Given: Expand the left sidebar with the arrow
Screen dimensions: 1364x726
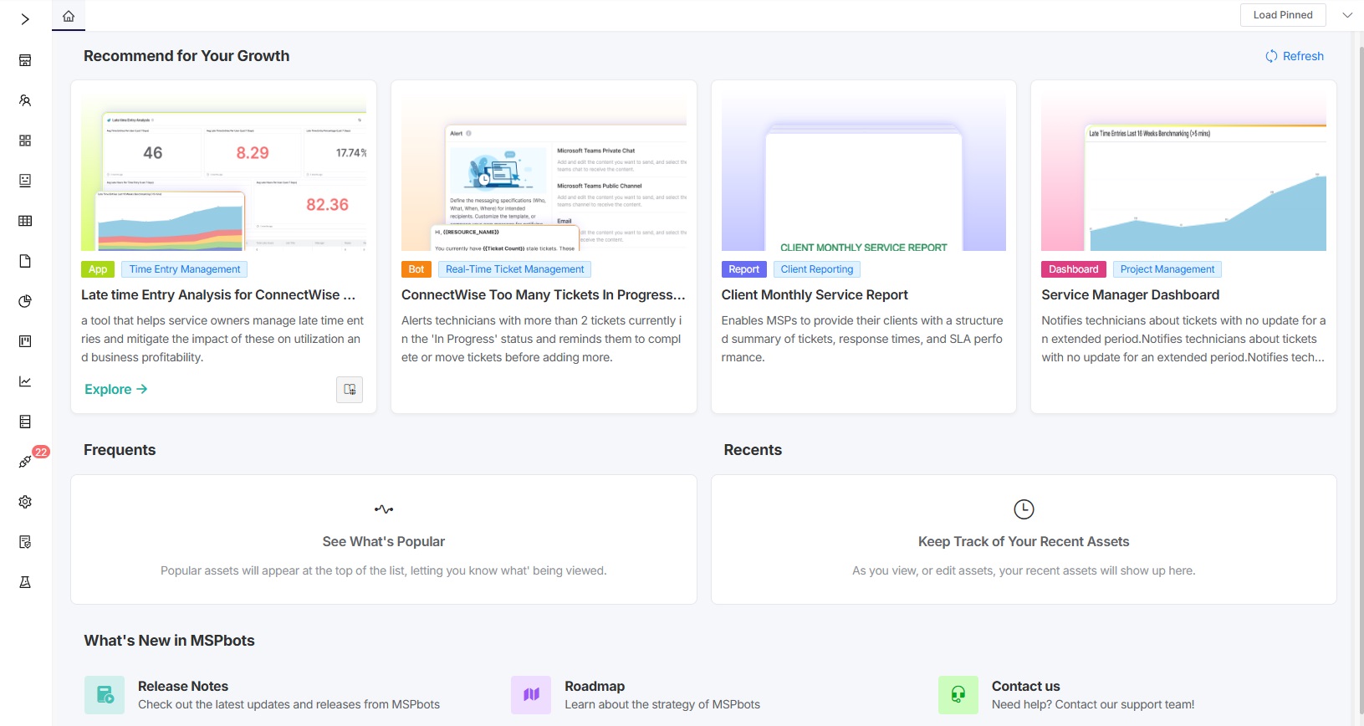Looking at the screenshot, I should click(25, 19).
